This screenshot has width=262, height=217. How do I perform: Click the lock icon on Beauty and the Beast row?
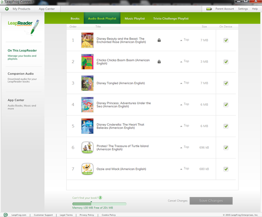159,40
